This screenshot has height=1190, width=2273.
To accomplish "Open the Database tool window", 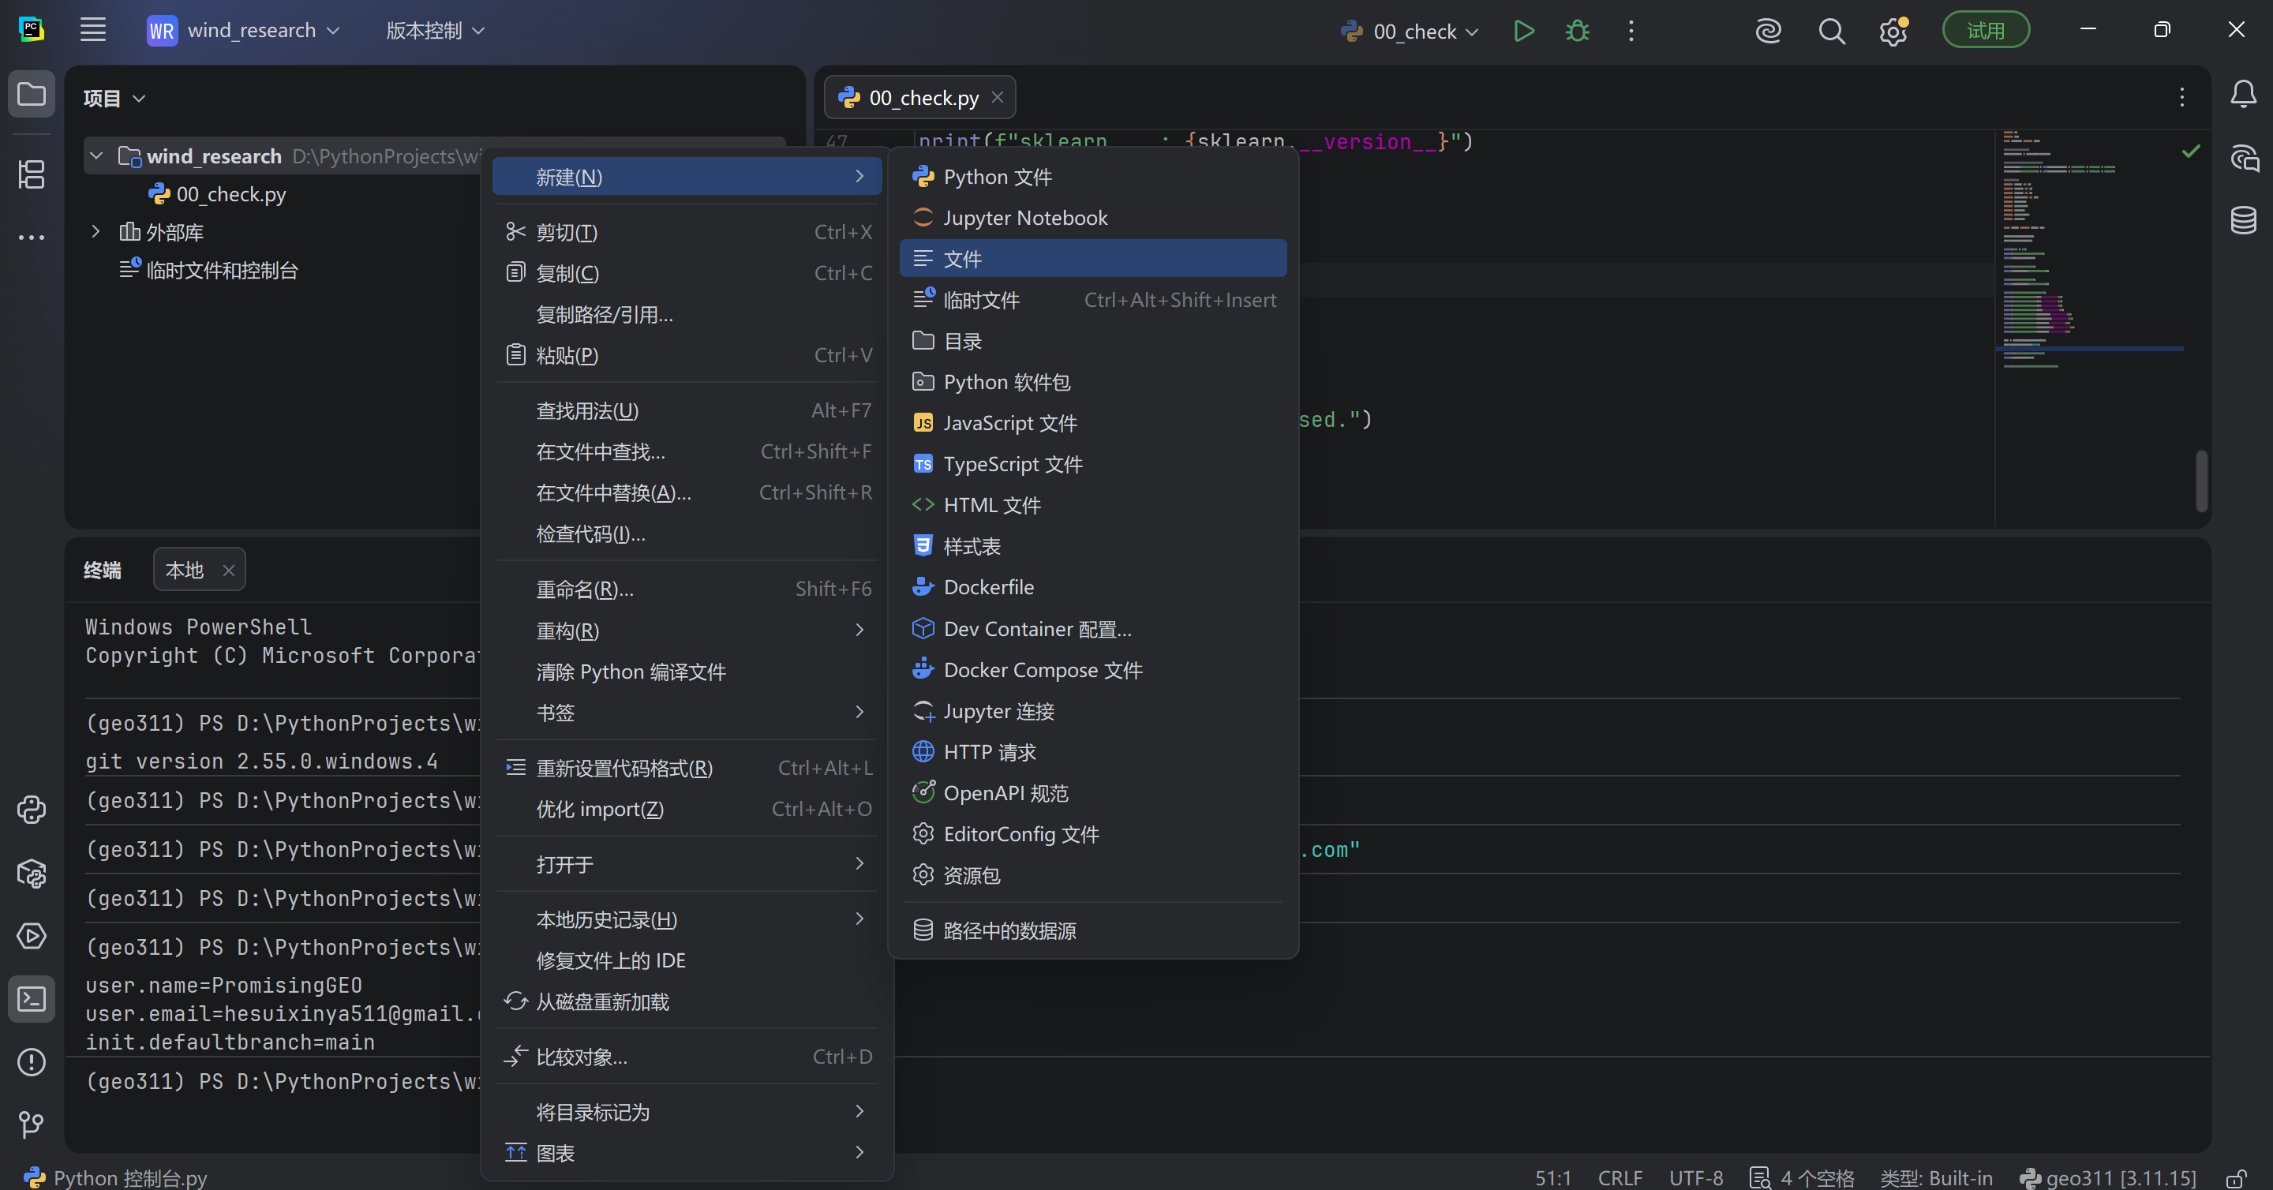I will point(2244,219).
